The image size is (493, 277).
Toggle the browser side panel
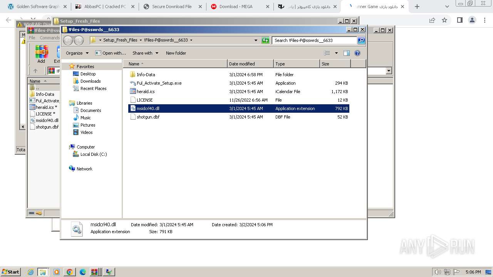point(459,20)
